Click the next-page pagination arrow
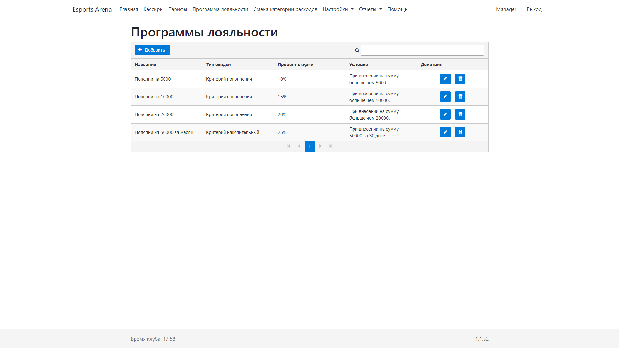This screenshot has width=619, height=348. 320,146
